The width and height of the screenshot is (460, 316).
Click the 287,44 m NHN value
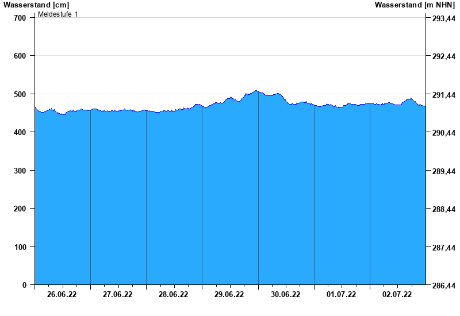coord(444,248)
